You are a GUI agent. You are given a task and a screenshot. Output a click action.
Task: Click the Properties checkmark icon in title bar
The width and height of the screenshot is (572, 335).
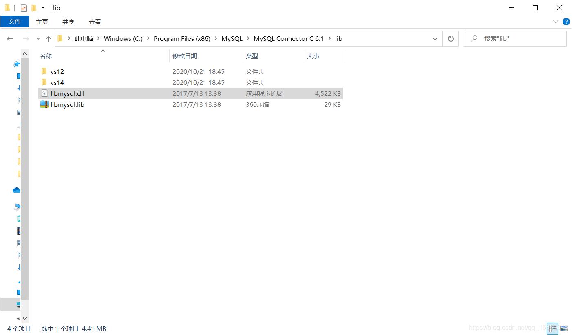click(x=24, y=8)
